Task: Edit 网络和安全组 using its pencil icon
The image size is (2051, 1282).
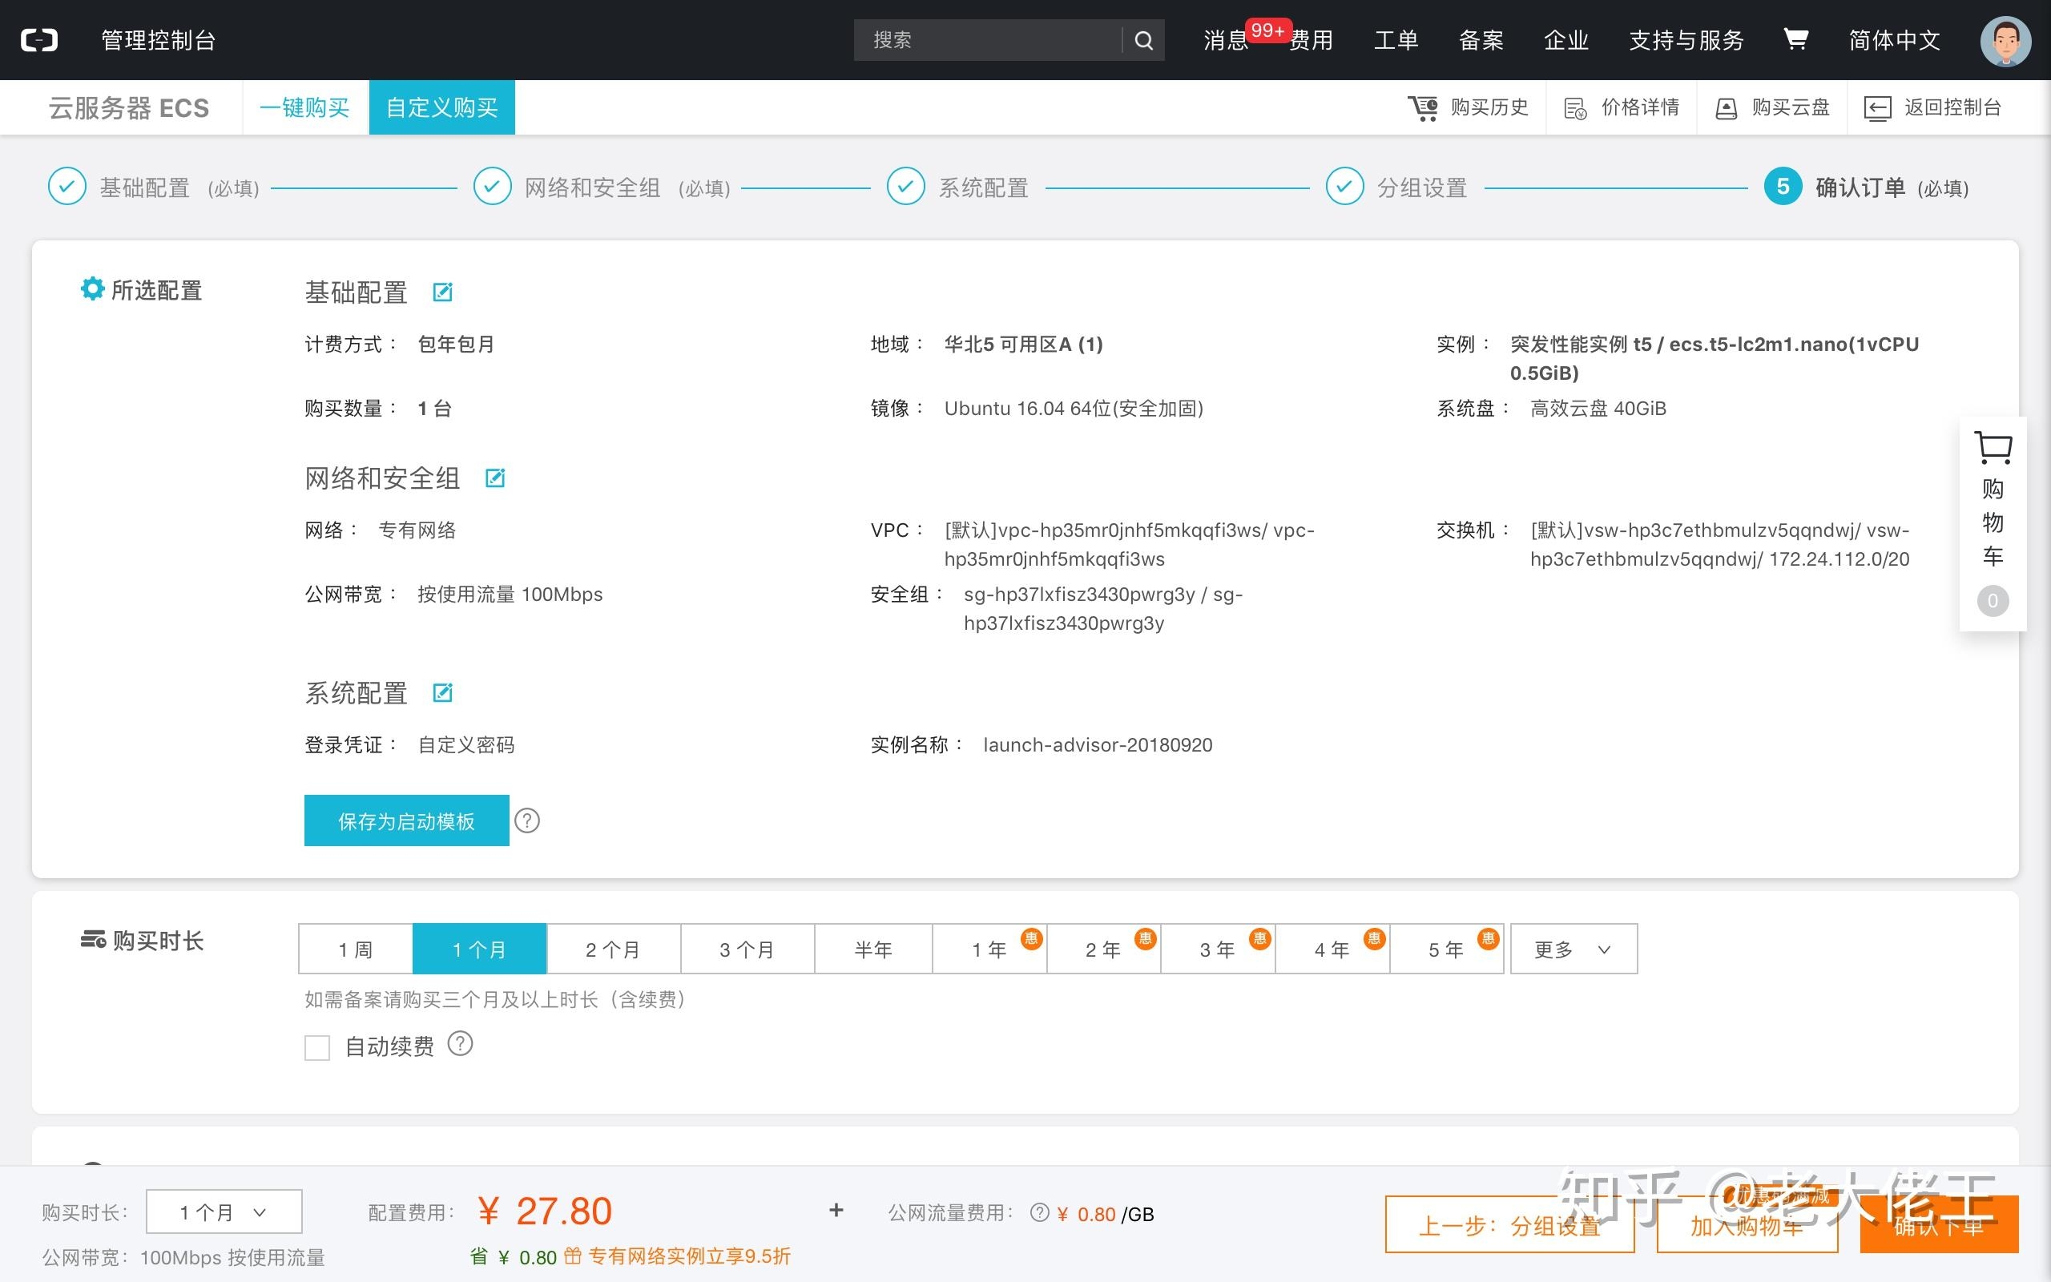Action: click(495, 478)
